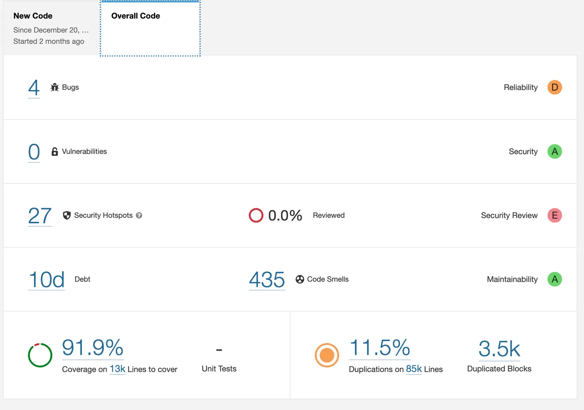Open the 11.5% duplications link
Screen dimensions: 584x410
[x=380, y=348]
